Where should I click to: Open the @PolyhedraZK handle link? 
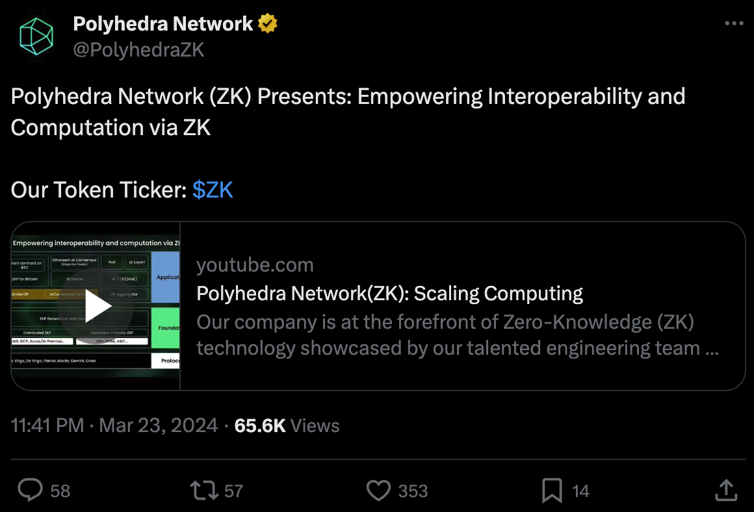(x=138, y=50)
